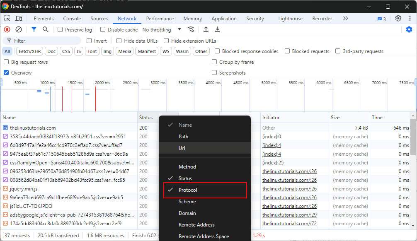Image resolution: width=417 pixels, height=241 pixels.
Task: Select Method in column menu
Action: pyautogui.click(x=205, y=167)
